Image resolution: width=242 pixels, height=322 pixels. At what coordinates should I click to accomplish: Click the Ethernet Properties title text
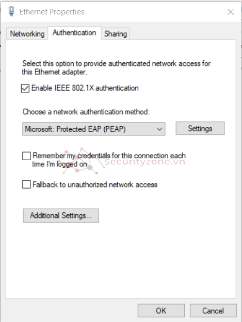point(52,12)
